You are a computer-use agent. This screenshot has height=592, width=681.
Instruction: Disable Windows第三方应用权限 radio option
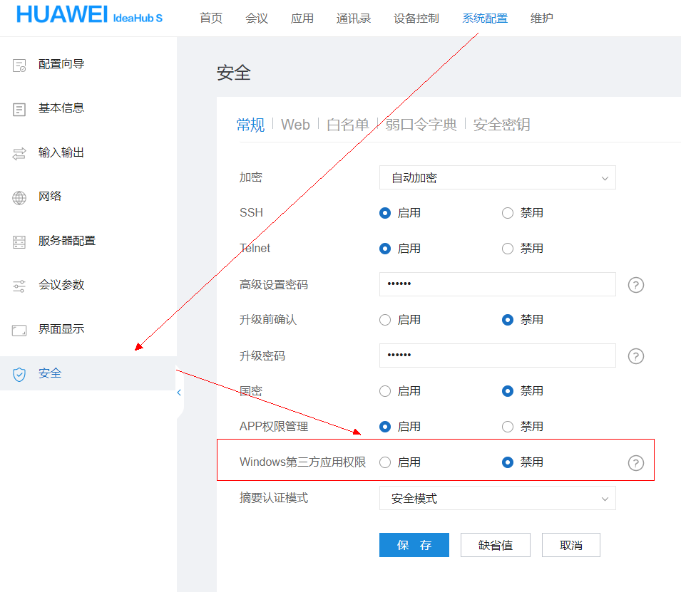[508, 462]
